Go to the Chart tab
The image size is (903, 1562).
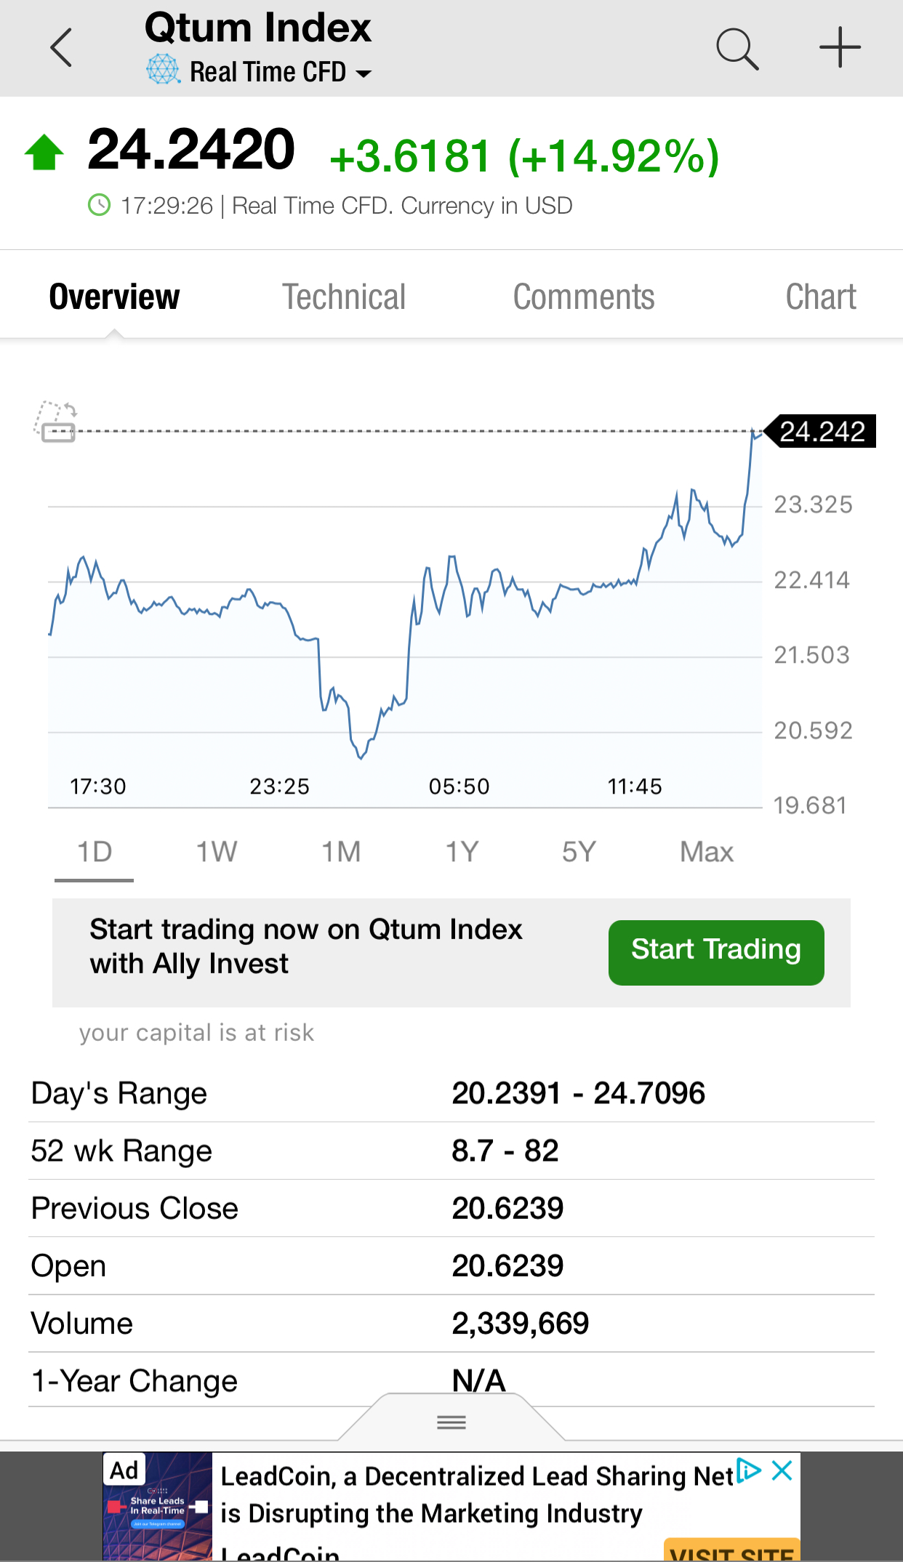tap(821, 297)
